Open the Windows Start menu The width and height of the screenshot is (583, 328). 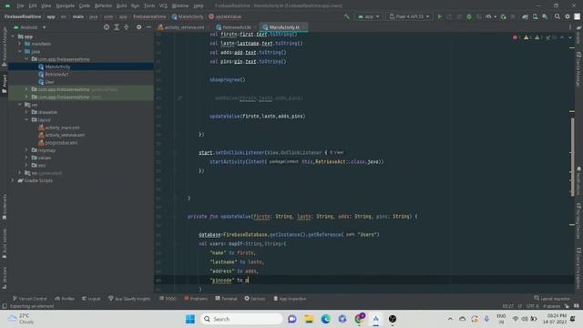[x=190, y=319]
